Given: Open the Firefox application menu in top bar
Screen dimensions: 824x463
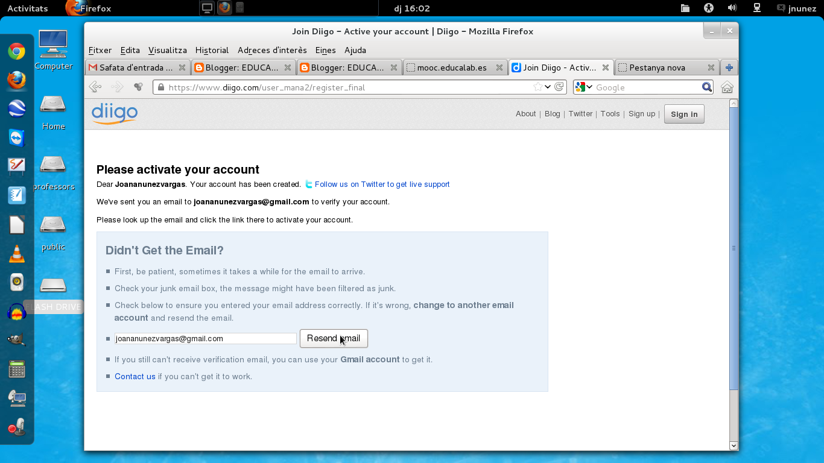Looking at the screenshot, I should [x=89, y=8].
